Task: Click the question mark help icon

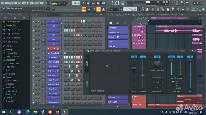Action: (187, 3)
